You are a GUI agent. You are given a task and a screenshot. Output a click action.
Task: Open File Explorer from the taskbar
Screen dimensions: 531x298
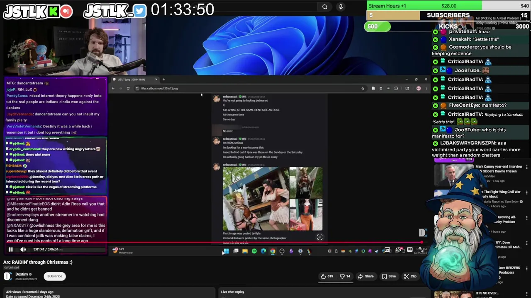[x=245, y=251]
